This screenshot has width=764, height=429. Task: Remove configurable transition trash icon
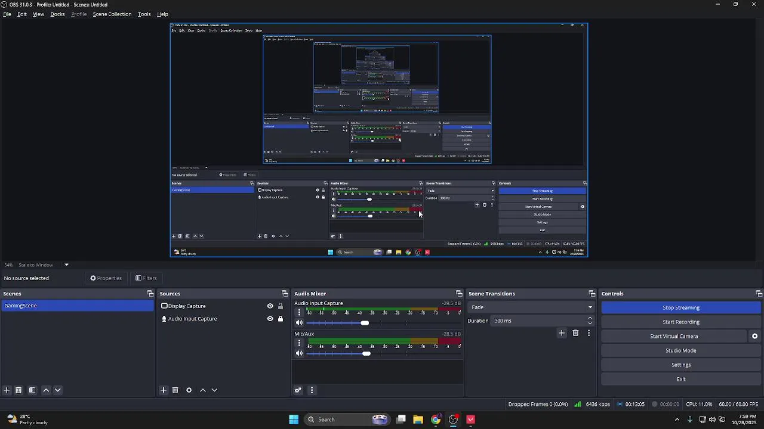[575, 333]
